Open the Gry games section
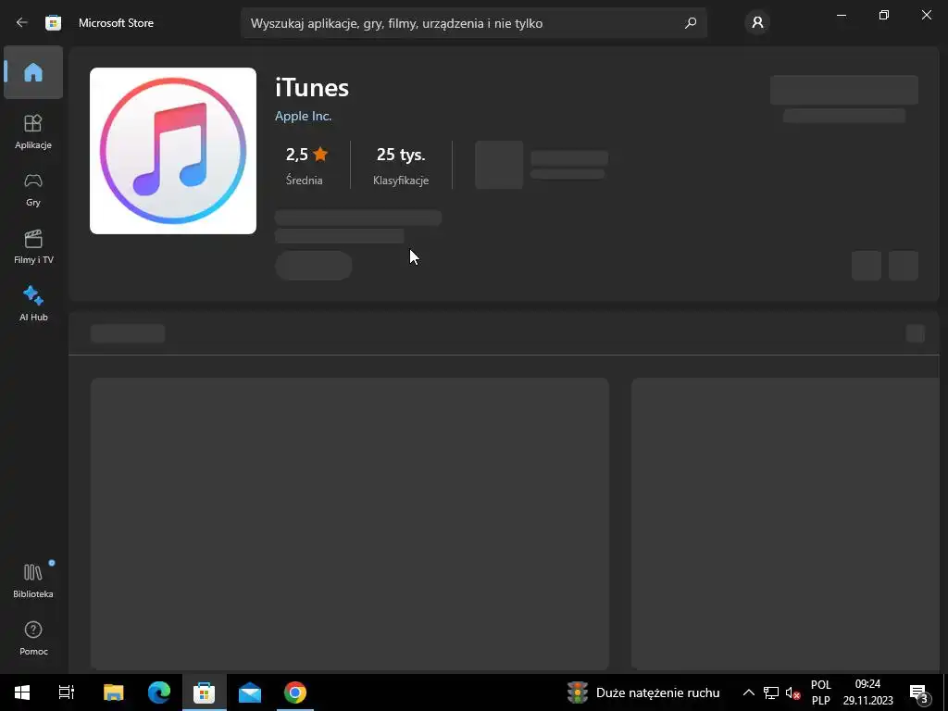 coord(33,189)
